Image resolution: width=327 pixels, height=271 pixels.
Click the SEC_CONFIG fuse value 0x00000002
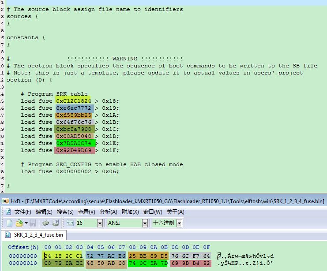tap(73, 171)
